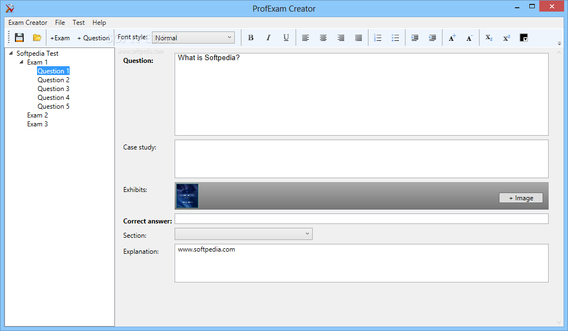The width and height of the screenshot is (568, 331).
Task: Collapse the Exam 1 tree node
Action: (x=22, y=62)
